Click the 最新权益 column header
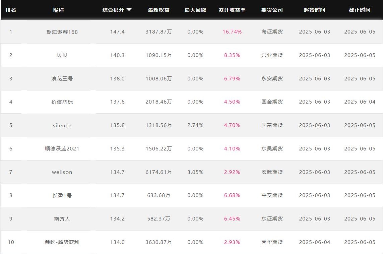Viewport: 383px width, 254px height. tap(159, 10)
